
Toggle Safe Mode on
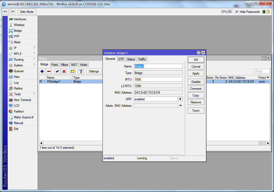(27, 12)
